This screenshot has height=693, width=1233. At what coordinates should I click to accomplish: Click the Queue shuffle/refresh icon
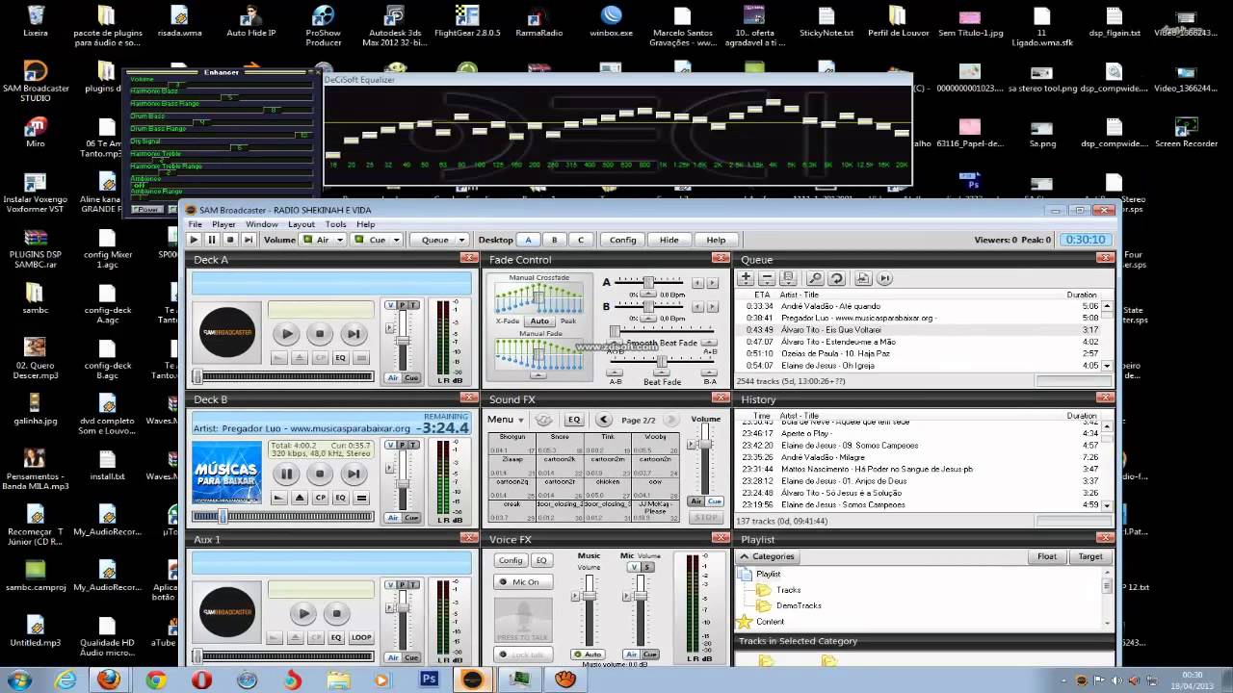click(836, 278)
